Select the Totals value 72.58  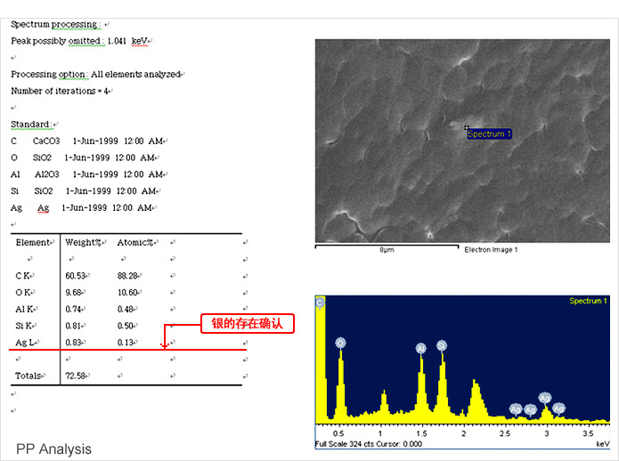pos(75,376)
